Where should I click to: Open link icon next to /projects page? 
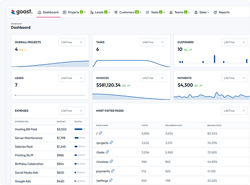coord(111,142)
